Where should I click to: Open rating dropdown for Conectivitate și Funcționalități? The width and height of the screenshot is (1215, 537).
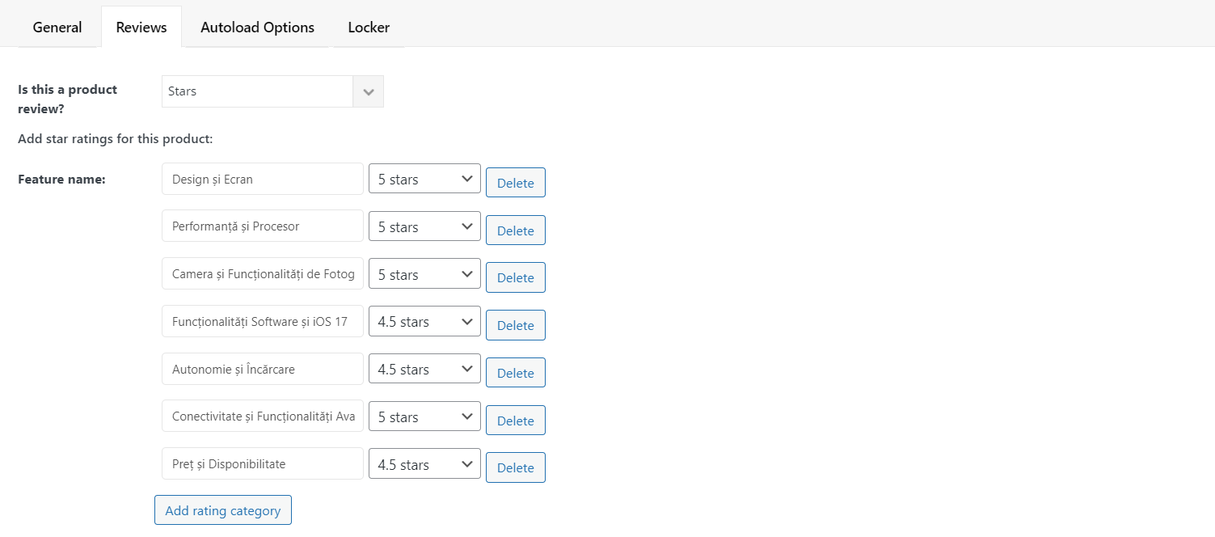pyautogui.click(x=424, y=416)
